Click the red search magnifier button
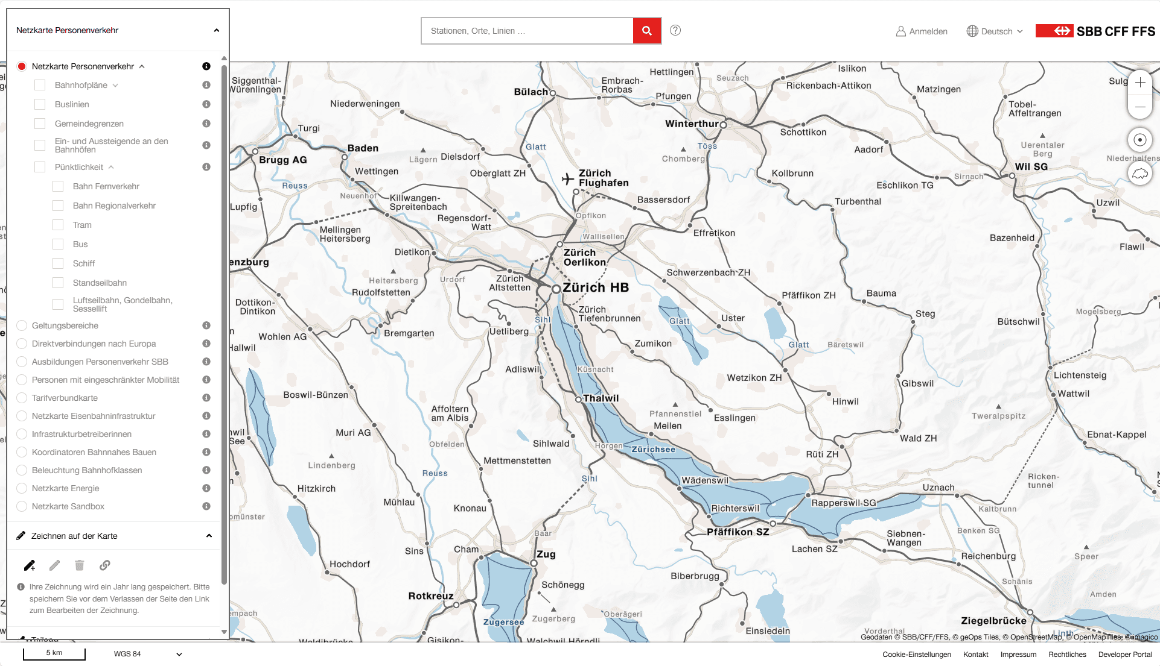This screenshot has height=666, width=1160. click(x=646, y=31)
